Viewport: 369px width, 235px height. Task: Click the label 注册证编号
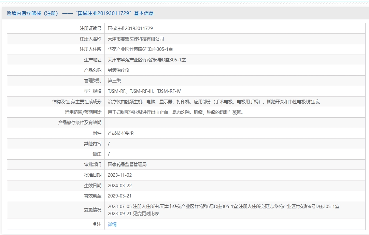[x=90, y=28]
